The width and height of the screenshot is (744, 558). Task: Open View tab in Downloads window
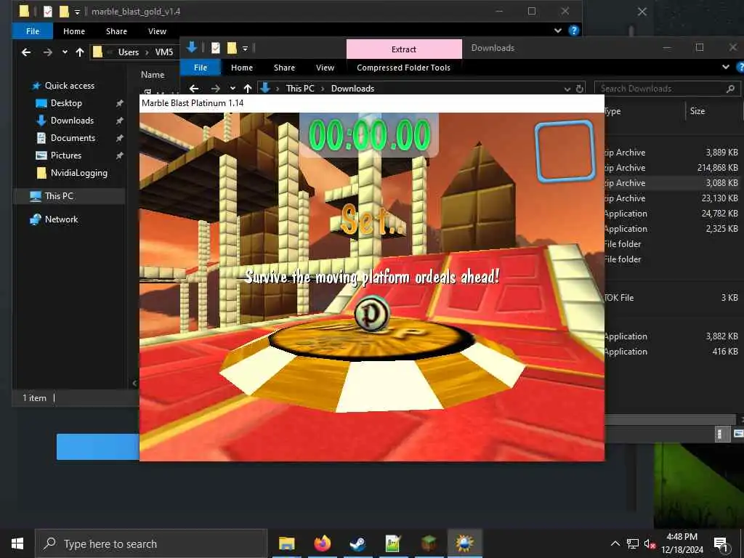pyautogui.click(x=325, y=68)
